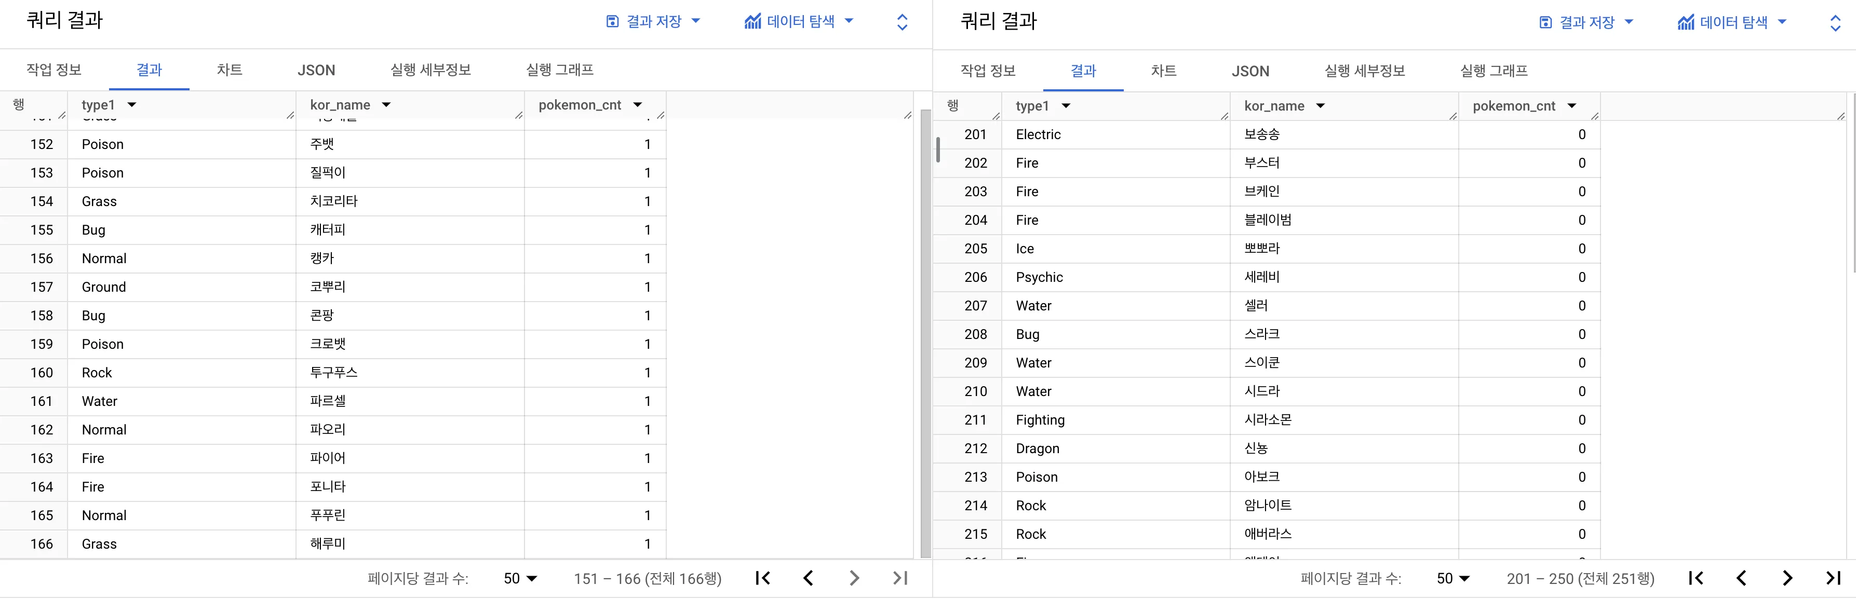Select Ground cell in row 157
This screenshot has width=1856, height=599.
click(x=182, y=287)
